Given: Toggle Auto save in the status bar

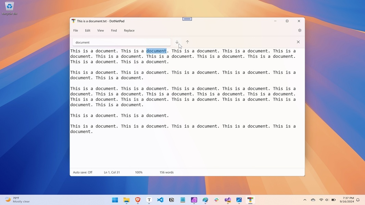Looking at the screenshot, I should click(83, 172).
